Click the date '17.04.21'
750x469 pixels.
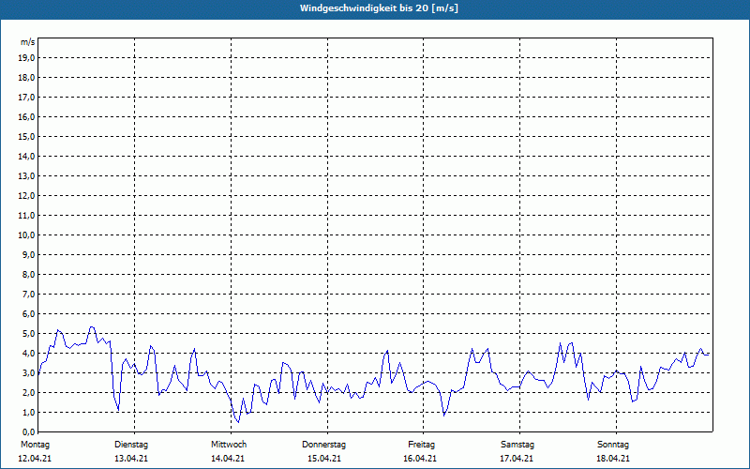[517, 459]
